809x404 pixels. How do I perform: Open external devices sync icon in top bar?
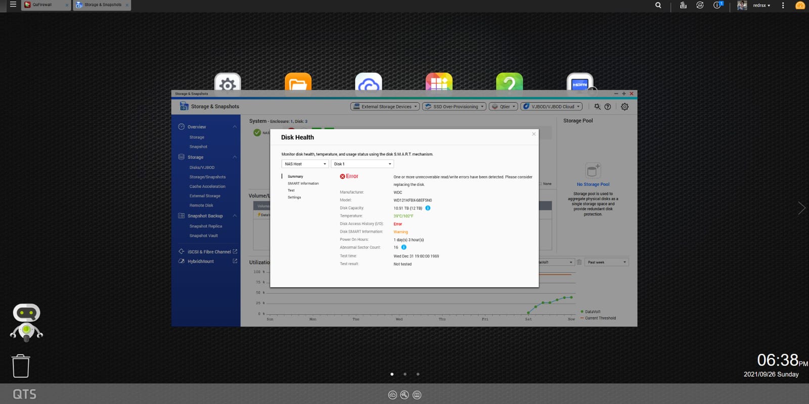point(700,5)
